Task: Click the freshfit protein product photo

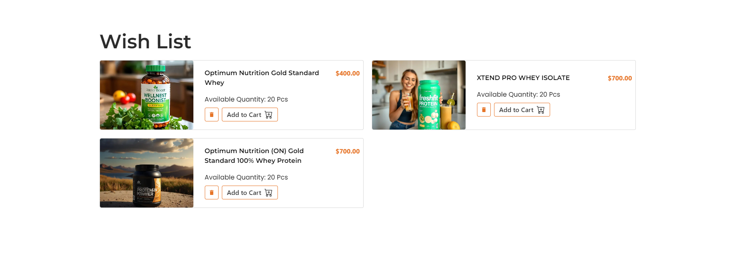Action: pyautogui.click(x=419, y=95)
